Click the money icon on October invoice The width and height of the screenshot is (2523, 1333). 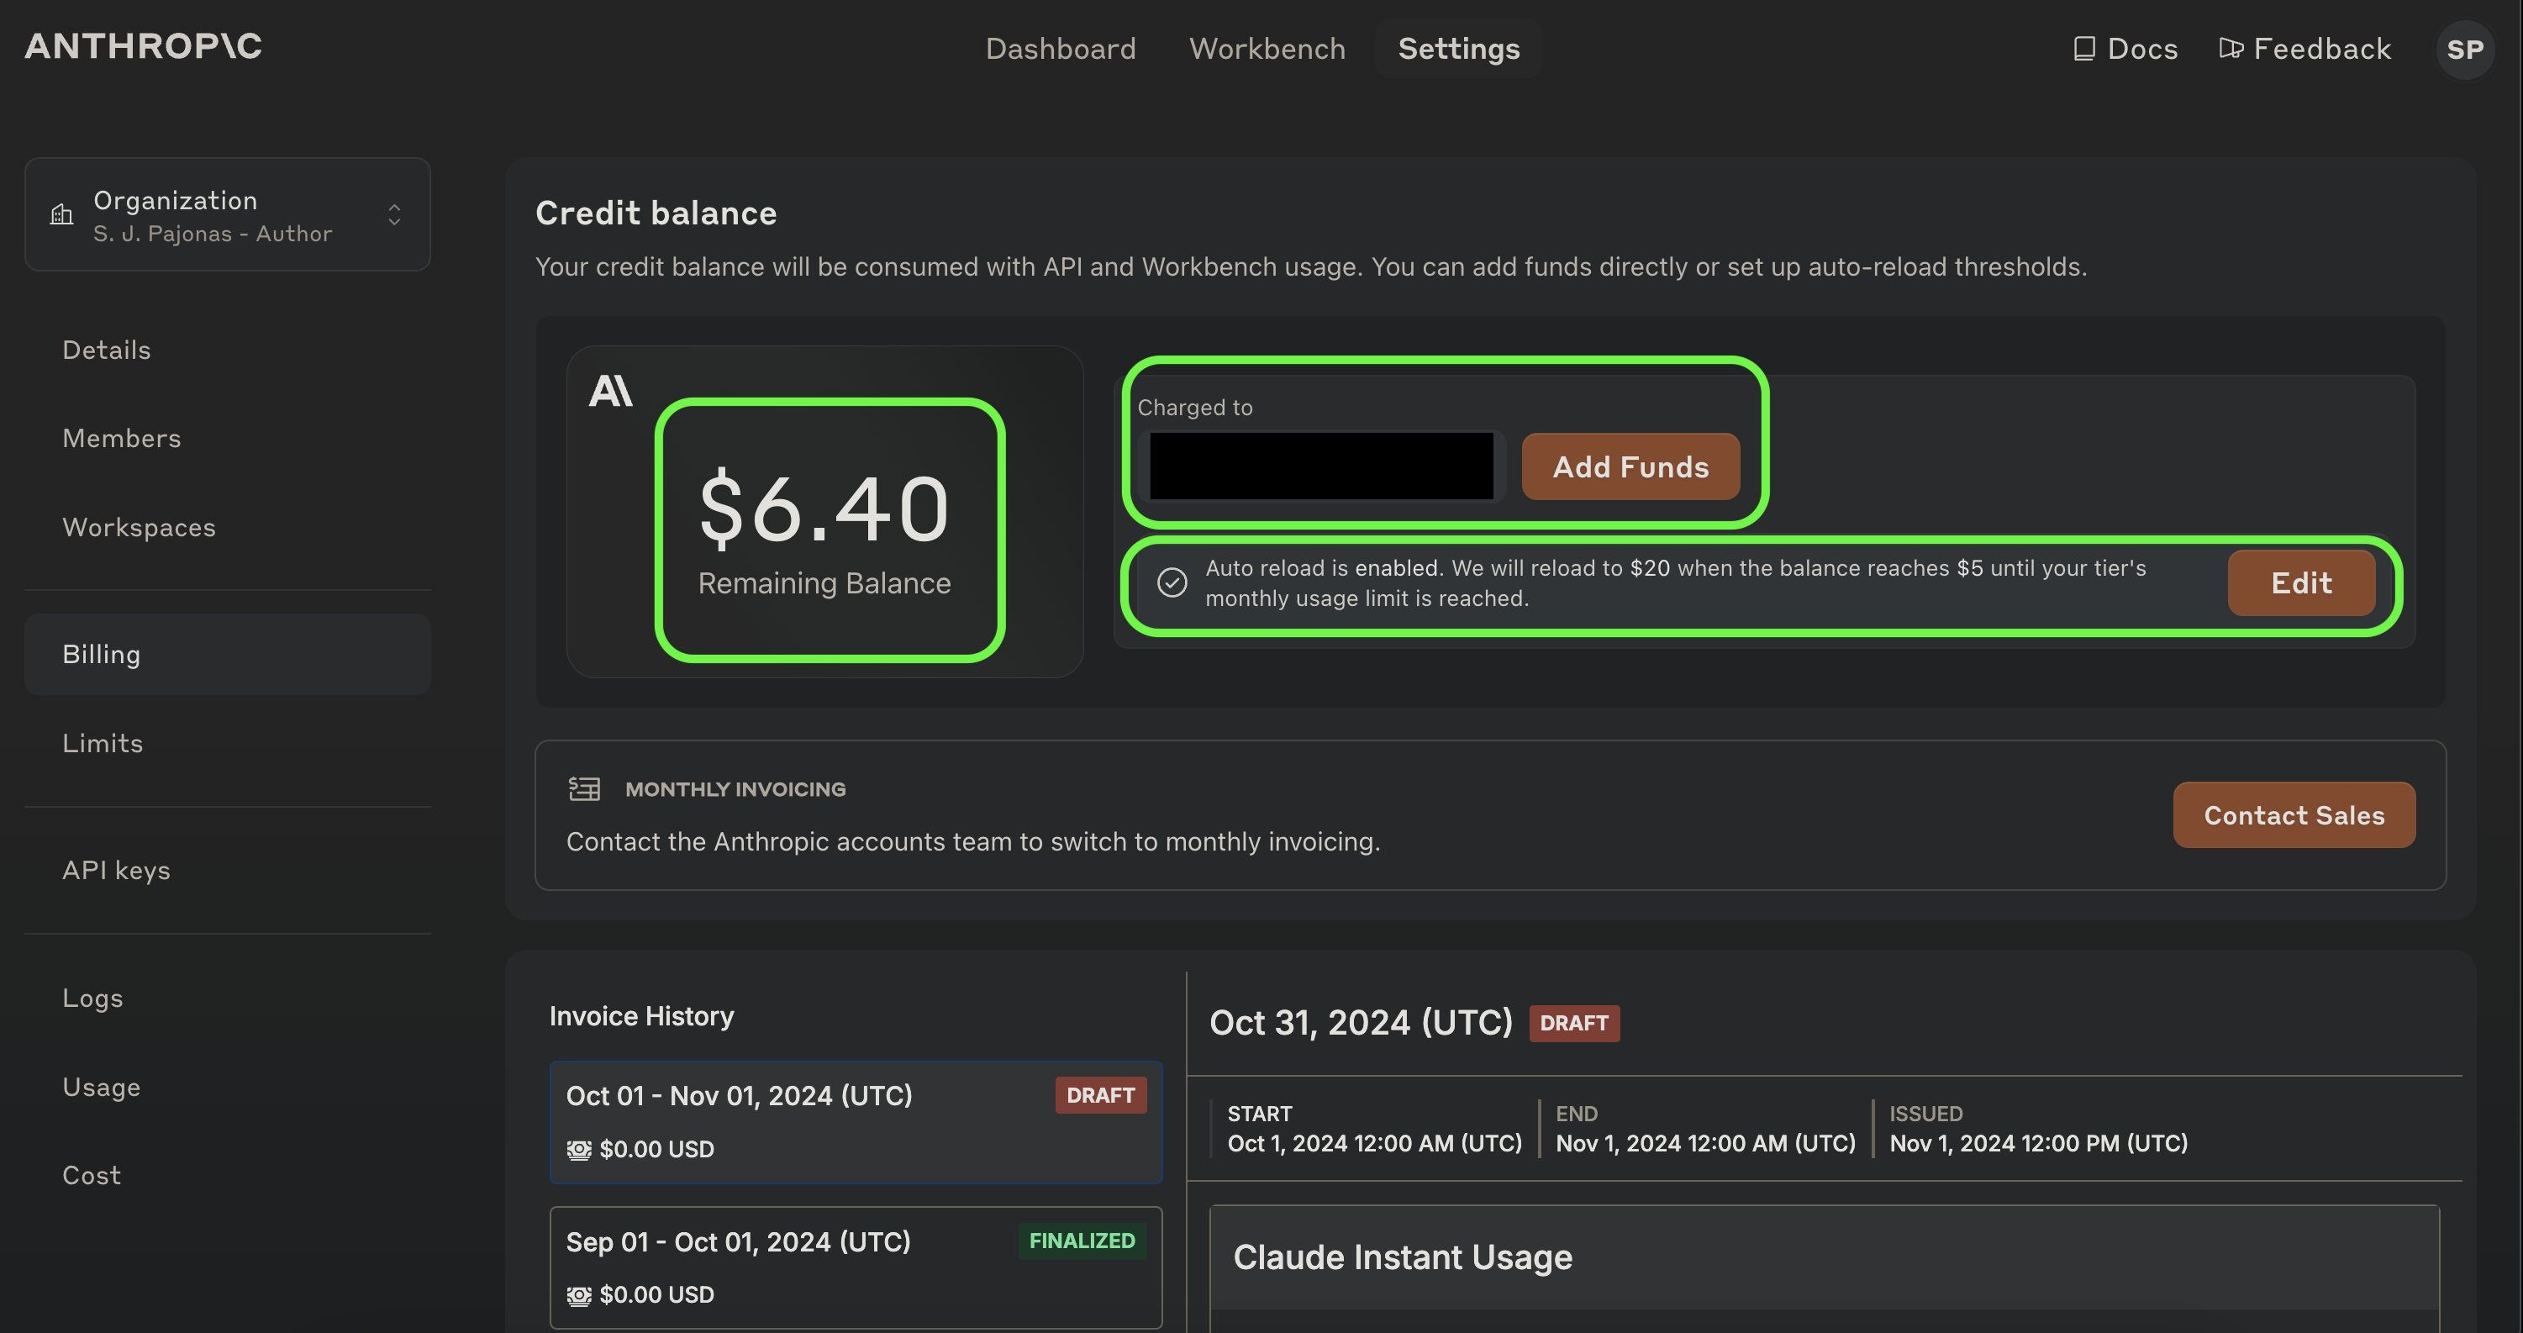coord(579,1150)
